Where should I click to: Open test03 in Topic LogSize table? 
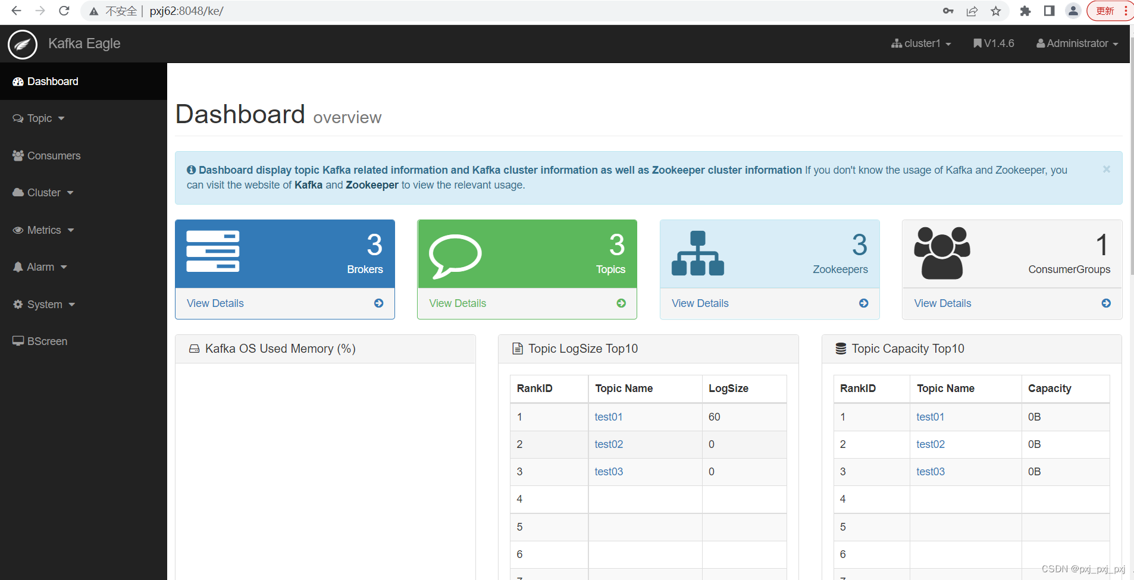point(609,472)
